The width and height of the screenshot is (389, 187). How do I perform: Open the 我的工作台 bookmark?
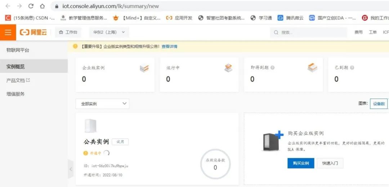tap(375, 18)
